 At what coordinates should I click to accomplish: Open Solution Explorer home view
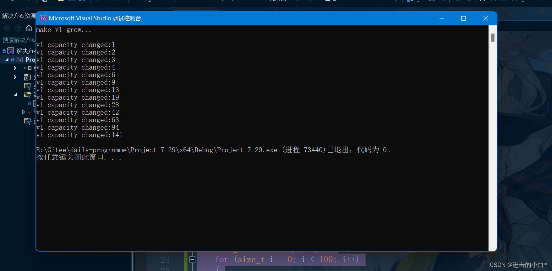29,28
